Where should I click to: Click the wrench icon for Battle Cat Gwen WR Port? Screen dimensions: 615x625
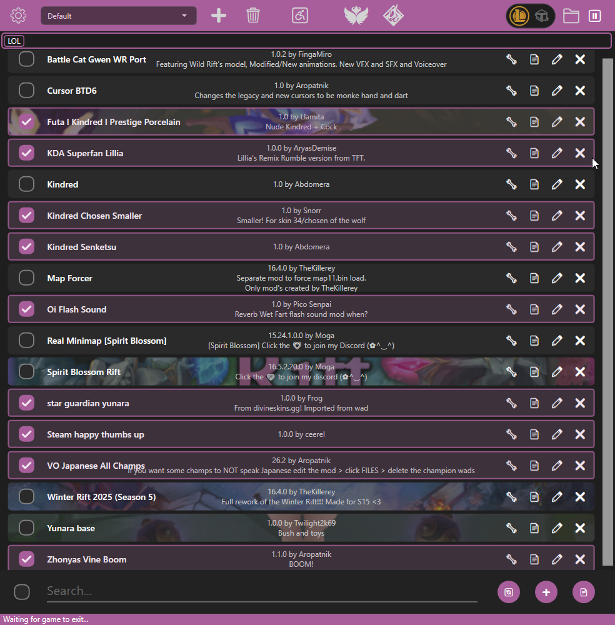point(511,59)
